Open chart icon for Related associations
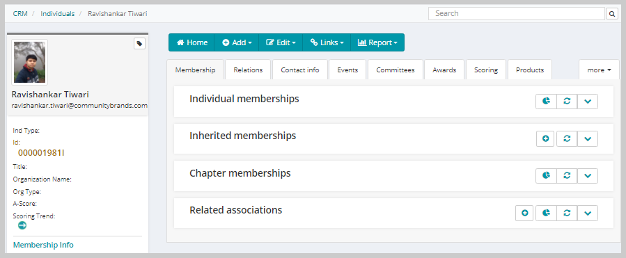The image size is (626, 258). (x=546, y=213)
